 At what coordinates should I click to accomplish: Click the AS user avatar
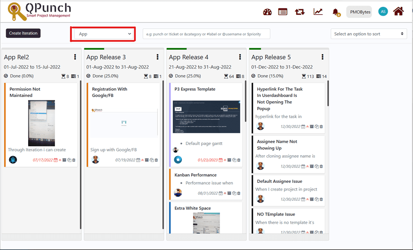click(383, 12)
